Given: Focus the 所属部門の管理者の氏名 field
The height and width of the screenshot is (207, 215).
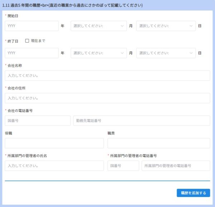Looking at the screenshot, I should pos(54,166).
